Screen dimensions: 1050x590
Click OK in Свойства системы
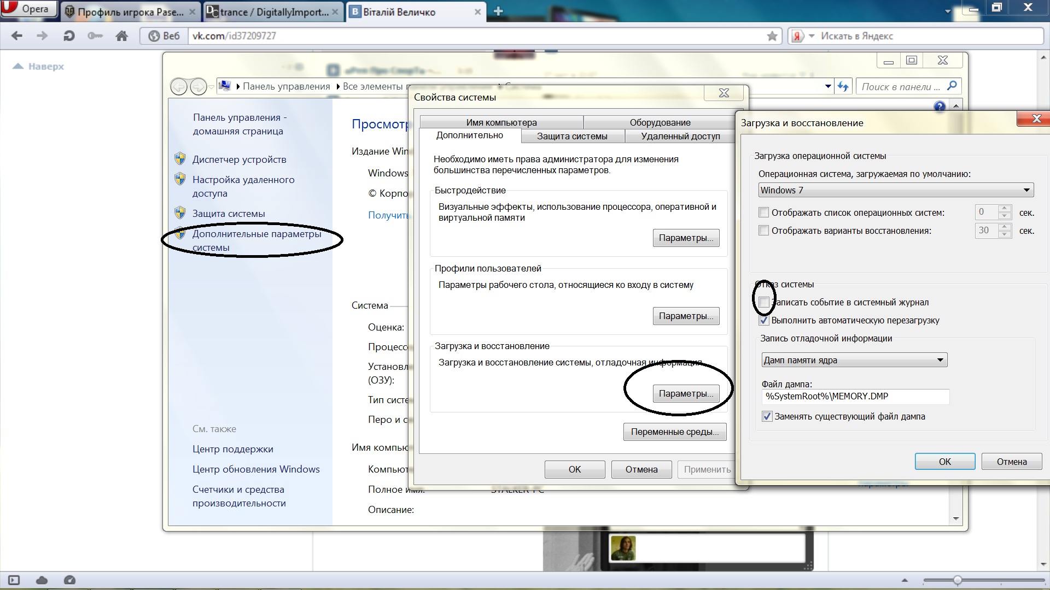(575, 469)
